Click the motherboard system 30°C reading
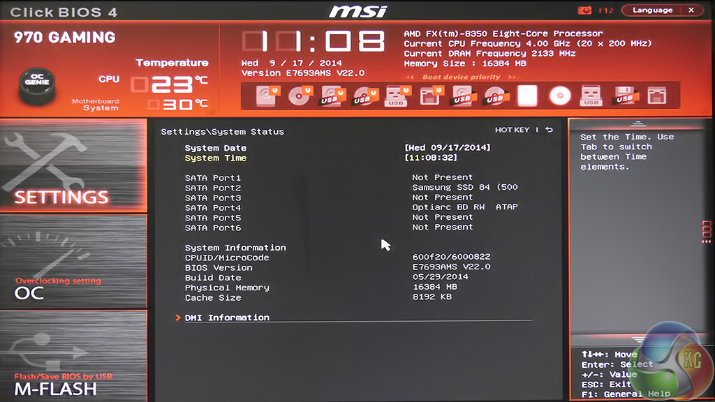Viewport: 715px width, 402px height. point(178,105)
